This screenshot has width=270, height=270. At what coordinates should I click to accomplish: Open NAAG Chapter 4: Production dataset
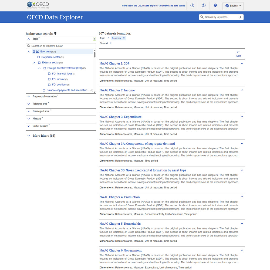[120, 197]
